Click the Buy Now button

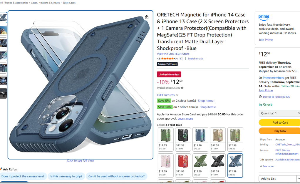pyautogui.click(x=279, y=131)
